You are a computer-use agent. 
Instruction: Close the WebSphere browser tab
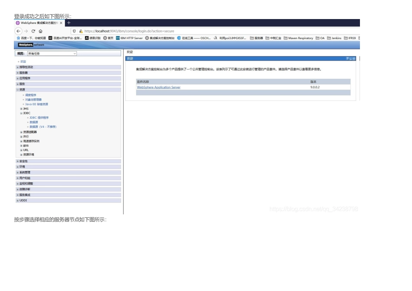point(61,23)
